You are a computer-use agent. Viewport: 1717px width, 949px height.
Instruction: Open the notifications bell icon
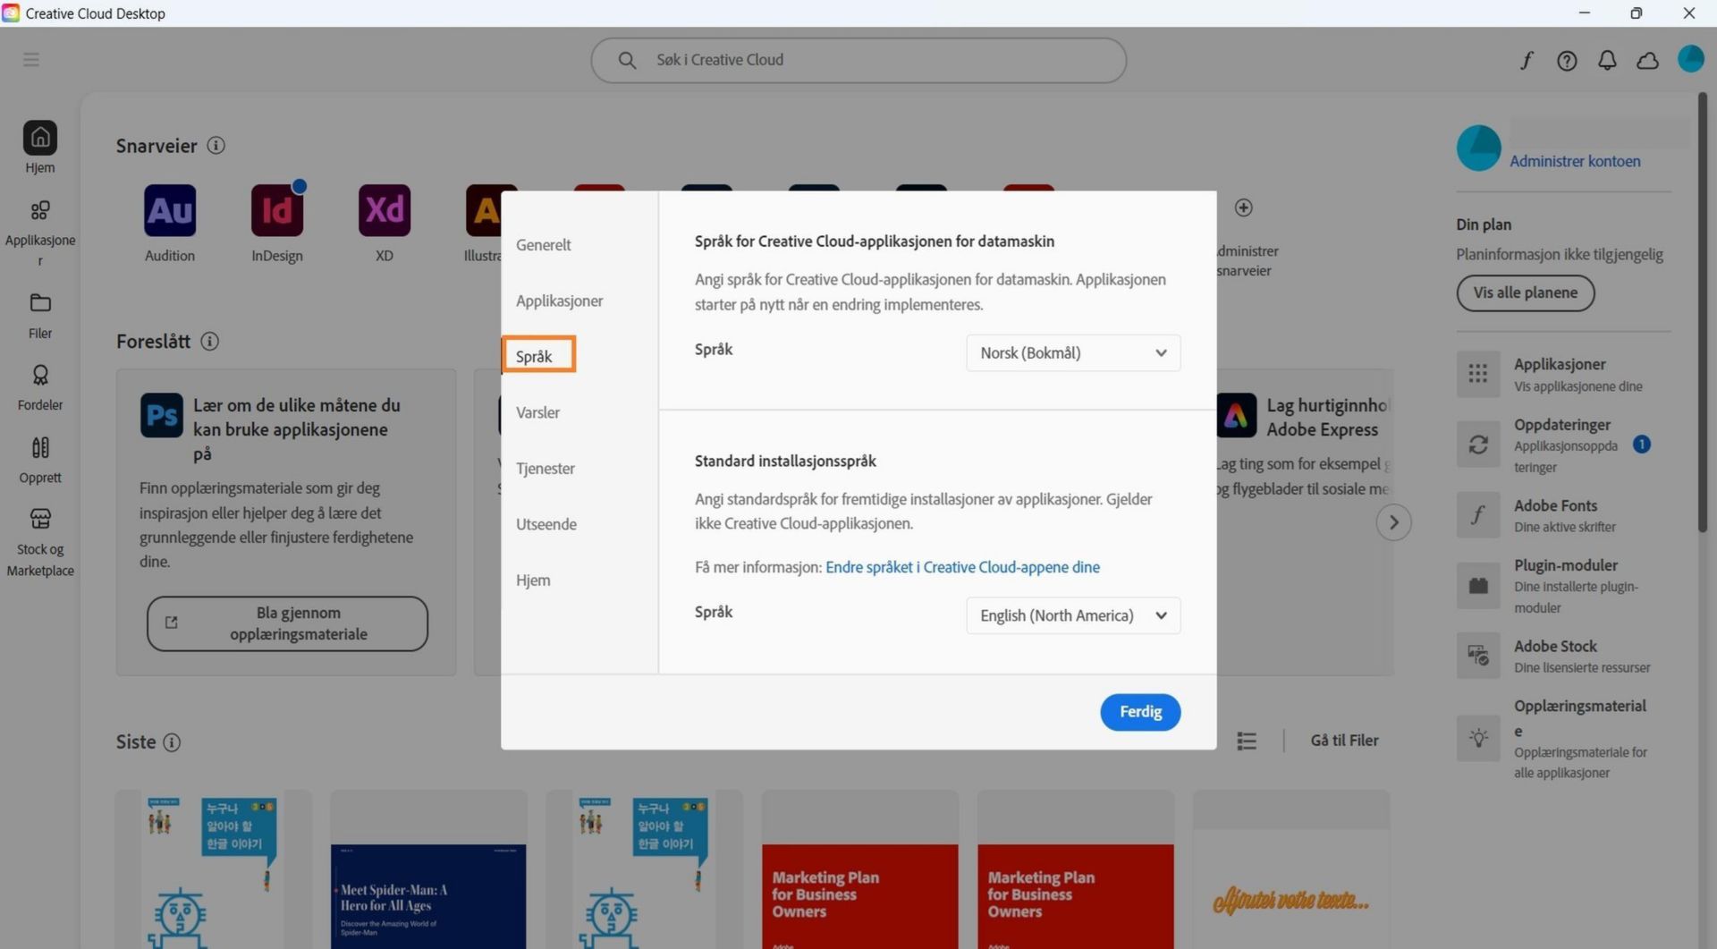[x=1607, y=60]
